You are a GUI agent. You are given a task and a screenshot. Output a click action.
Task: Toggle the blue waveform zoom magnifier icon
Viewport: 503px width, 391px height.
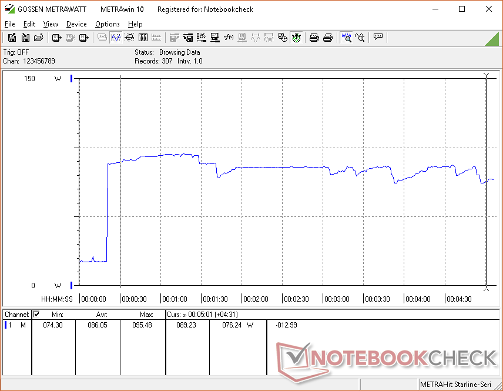[346, 38]
